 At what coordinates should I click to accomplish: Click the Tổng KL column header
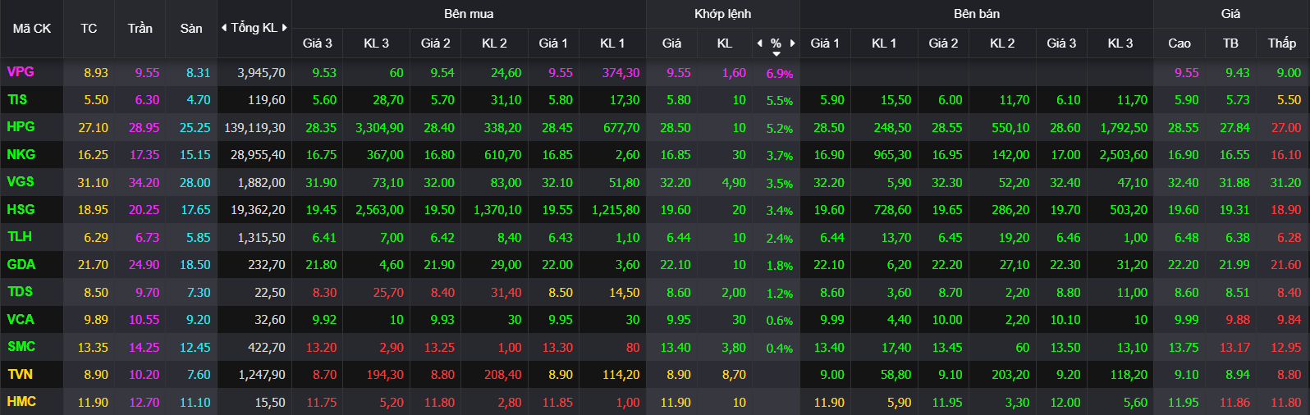[254, 28]
